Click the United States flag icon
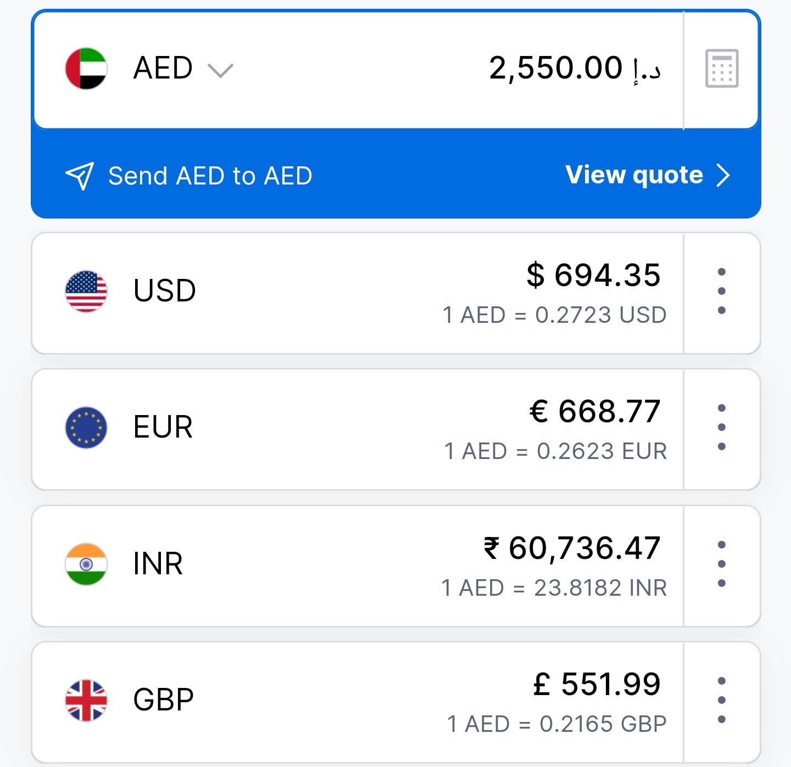 [x=86, y=291]
